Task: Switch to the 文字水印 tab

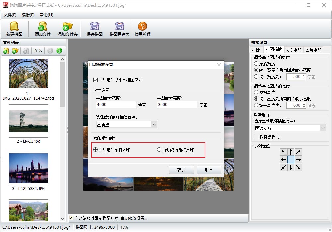Action: (293, 50)
